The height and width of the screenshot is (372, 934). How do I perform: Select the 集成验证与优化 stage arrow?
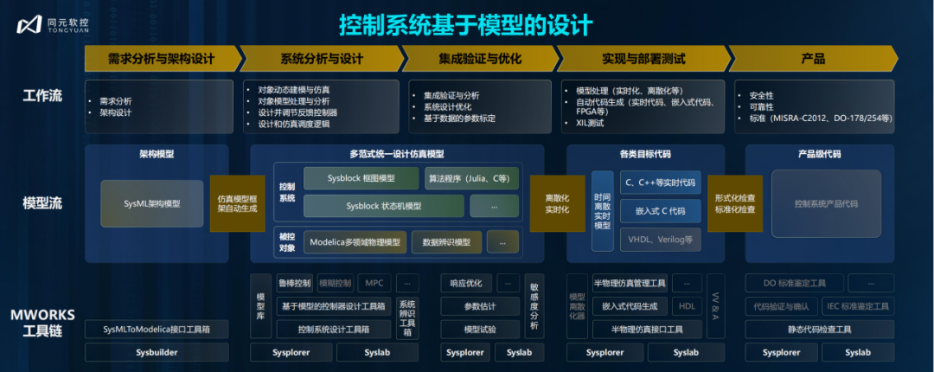tap(480, 59)
